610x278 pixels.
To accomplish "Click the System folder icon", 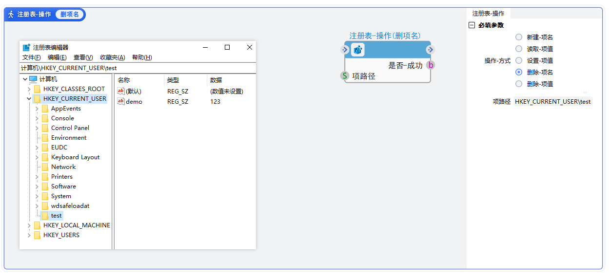I will (45, 196).
